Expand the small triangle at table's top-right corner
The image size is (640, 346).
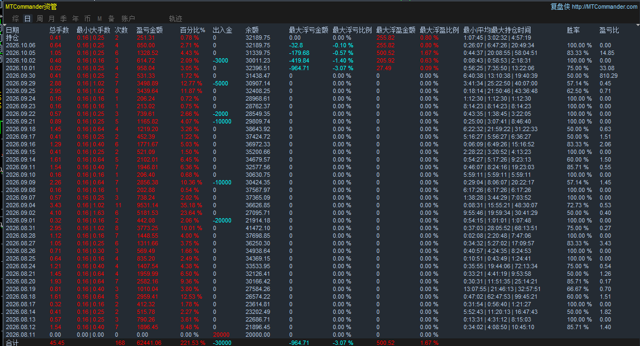click(x=638, y=25)
